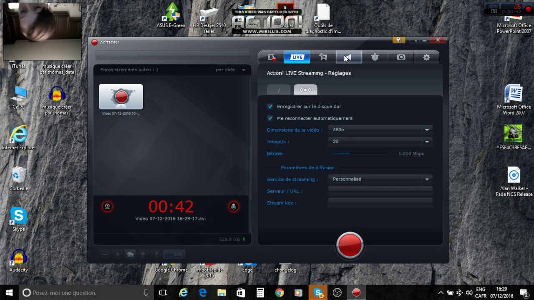534x300 pixels.
Task: Open the Service de streaming dropdown
Action: coord(380,179)
